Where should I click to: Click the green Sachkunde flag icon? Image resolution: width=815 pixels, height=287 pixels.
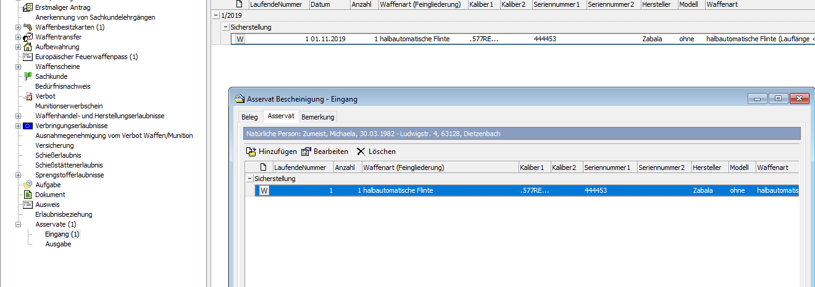pyautogui.click(x=28, y=76)
